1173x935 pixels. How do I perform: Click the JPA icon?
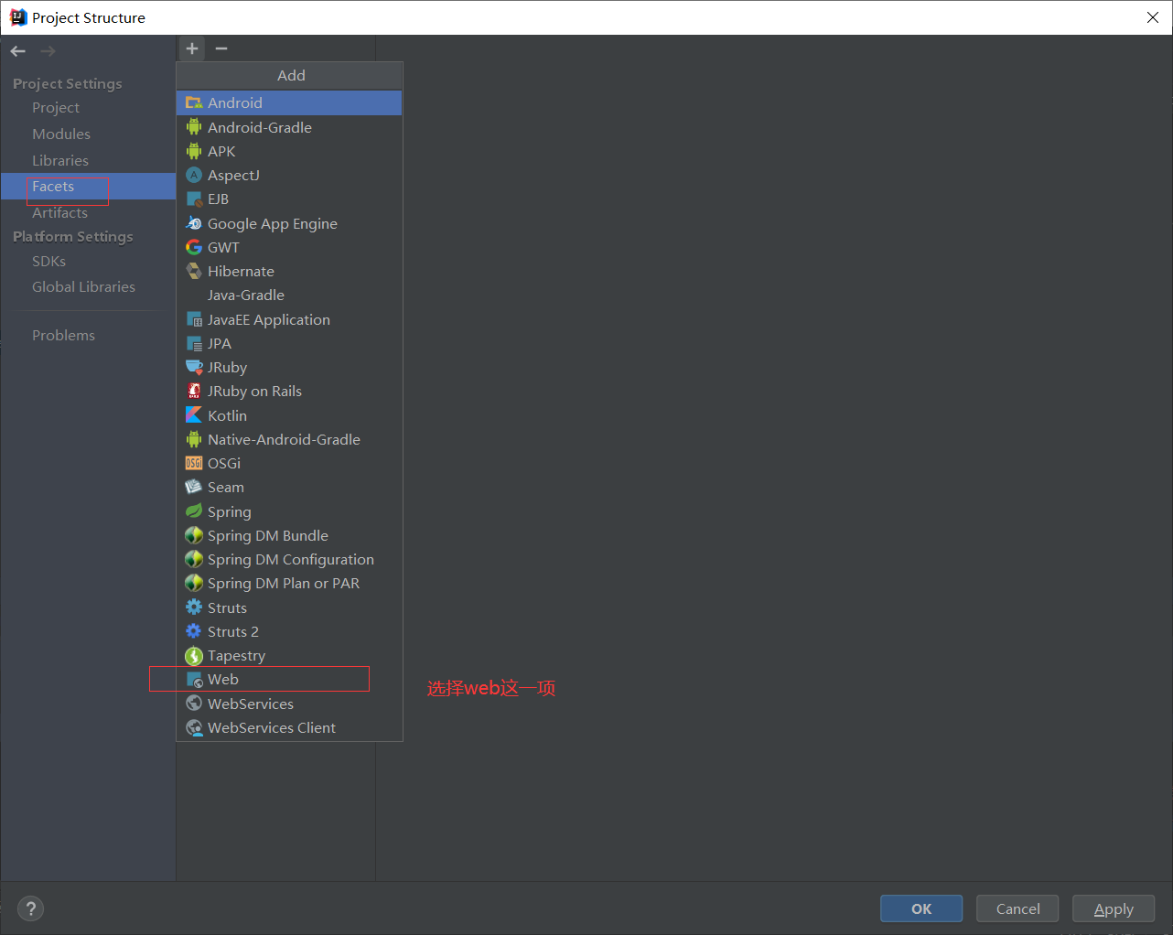tap(194, 343)
